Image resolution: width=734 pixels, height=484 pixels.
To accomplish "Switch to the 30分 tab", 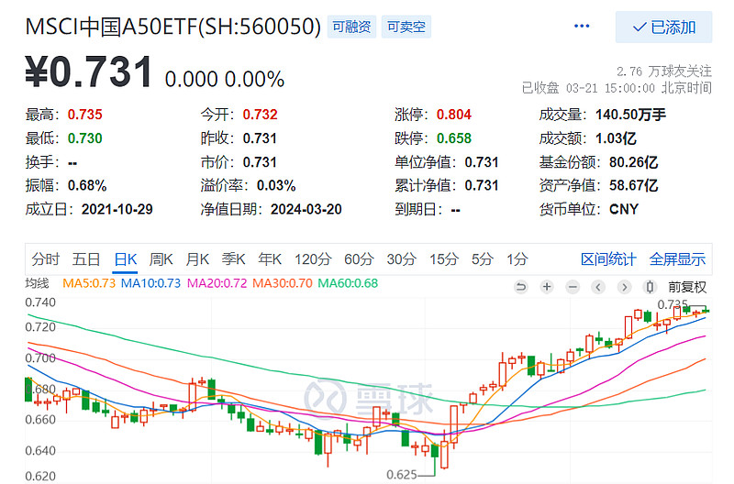I will [x=401, y=259].
